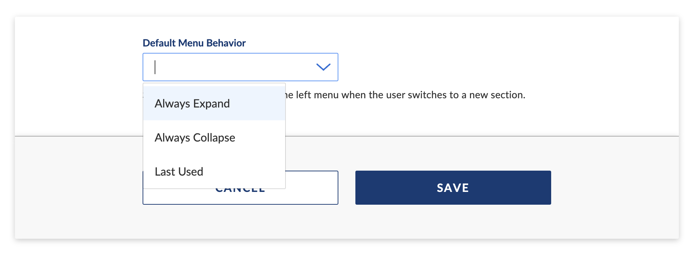This screenshot has width=698, height=254.
Task: Click white panel area right of the dropdown
Action: [x=507, y=67]
